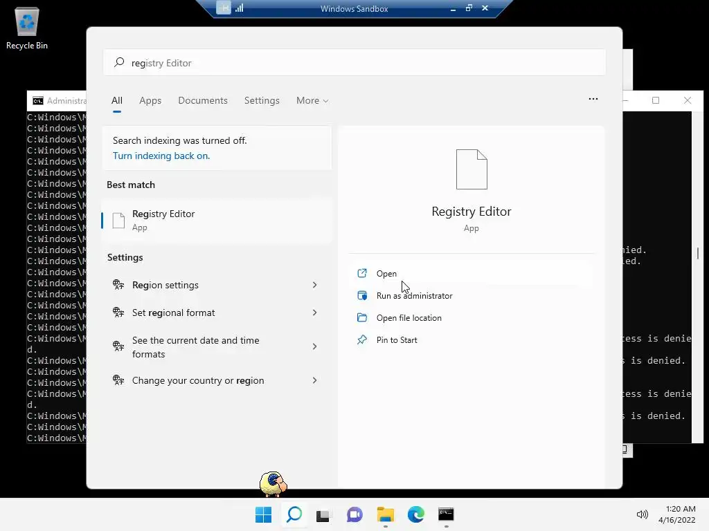The height and width of the screenshot is (531, 709).
Task: Click the volume speaker tray icon
Action: [642, 514]
